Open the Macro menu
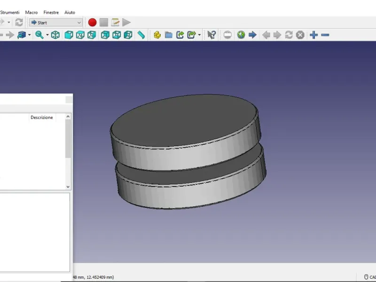Image resolution: width=376 pixels, height=282 pixels. pyautogui.click(x=31, y=13)
